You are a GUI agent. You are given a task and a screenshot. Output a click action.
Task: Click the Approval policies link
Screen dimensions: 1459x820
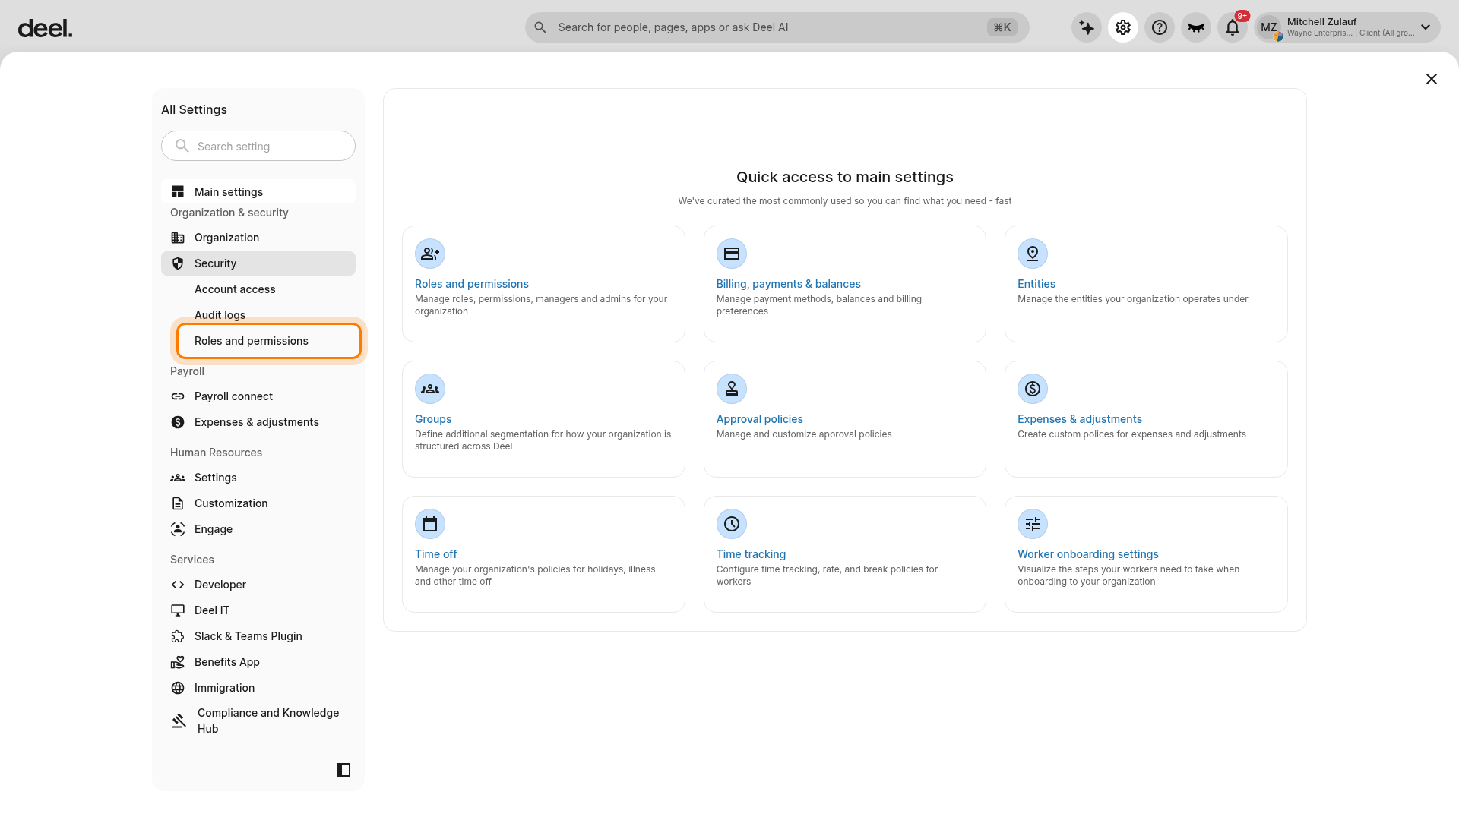point(759,419)
